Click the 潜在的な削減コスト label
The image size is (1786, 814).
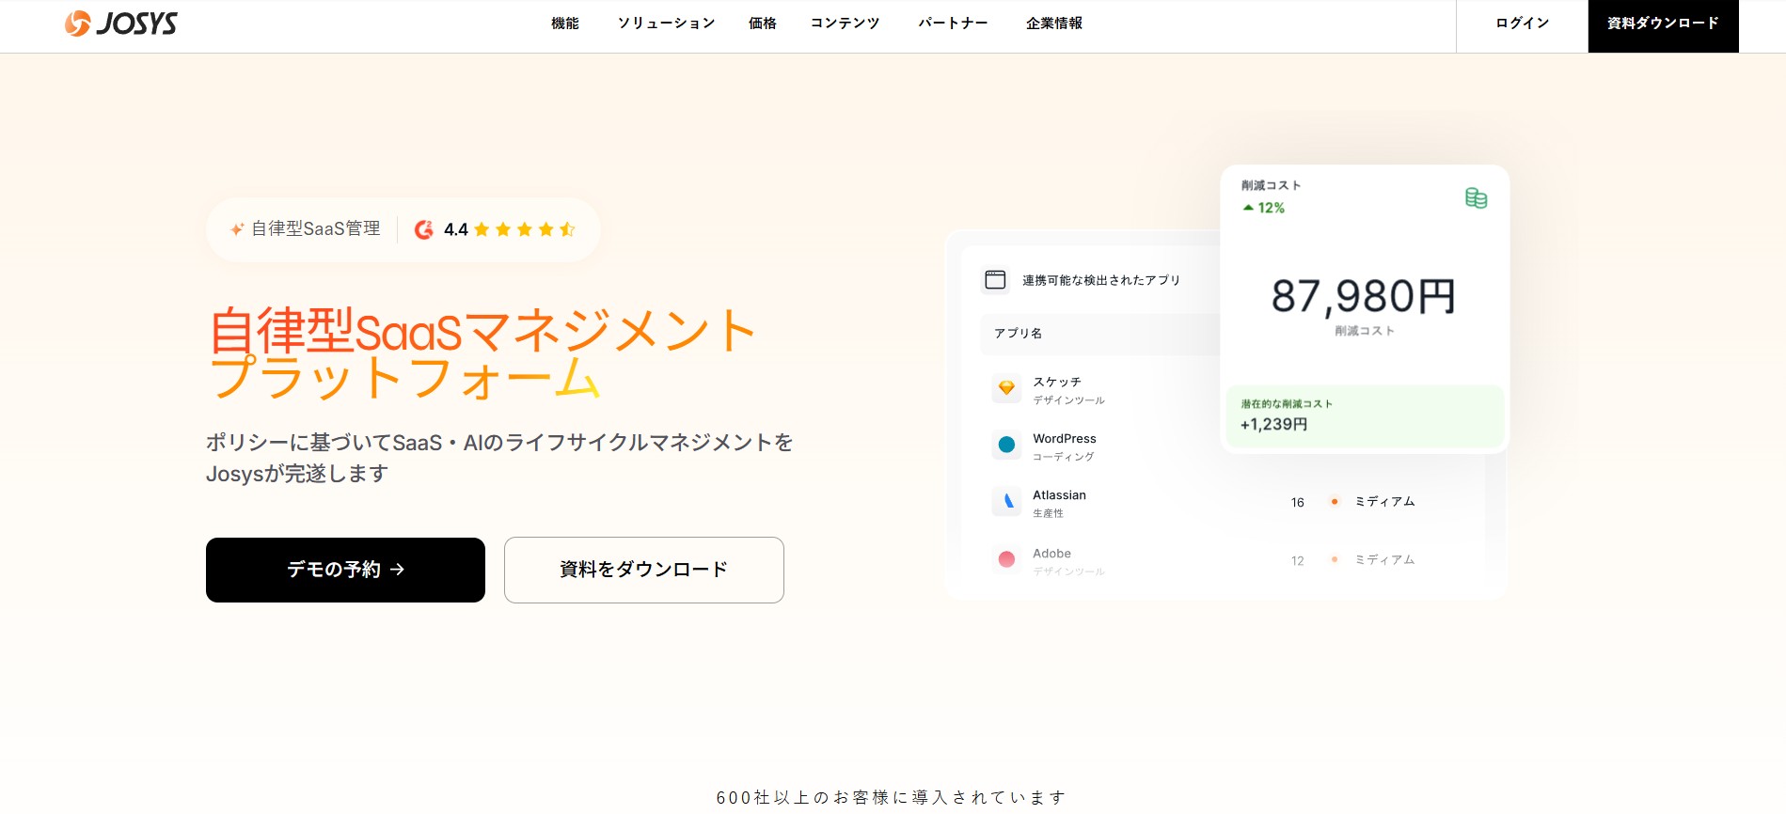point(1287,404)
